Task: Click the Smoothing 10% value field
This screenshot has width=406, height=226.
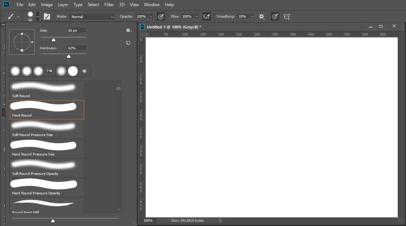Action: pos(243,17)
